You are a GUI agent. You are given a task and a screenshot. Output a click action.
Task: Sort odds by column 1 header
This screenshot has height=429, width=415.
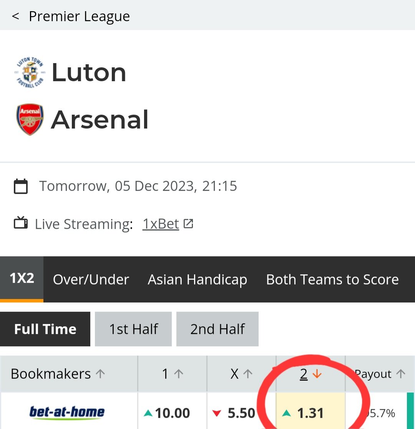tap(173, 374)
